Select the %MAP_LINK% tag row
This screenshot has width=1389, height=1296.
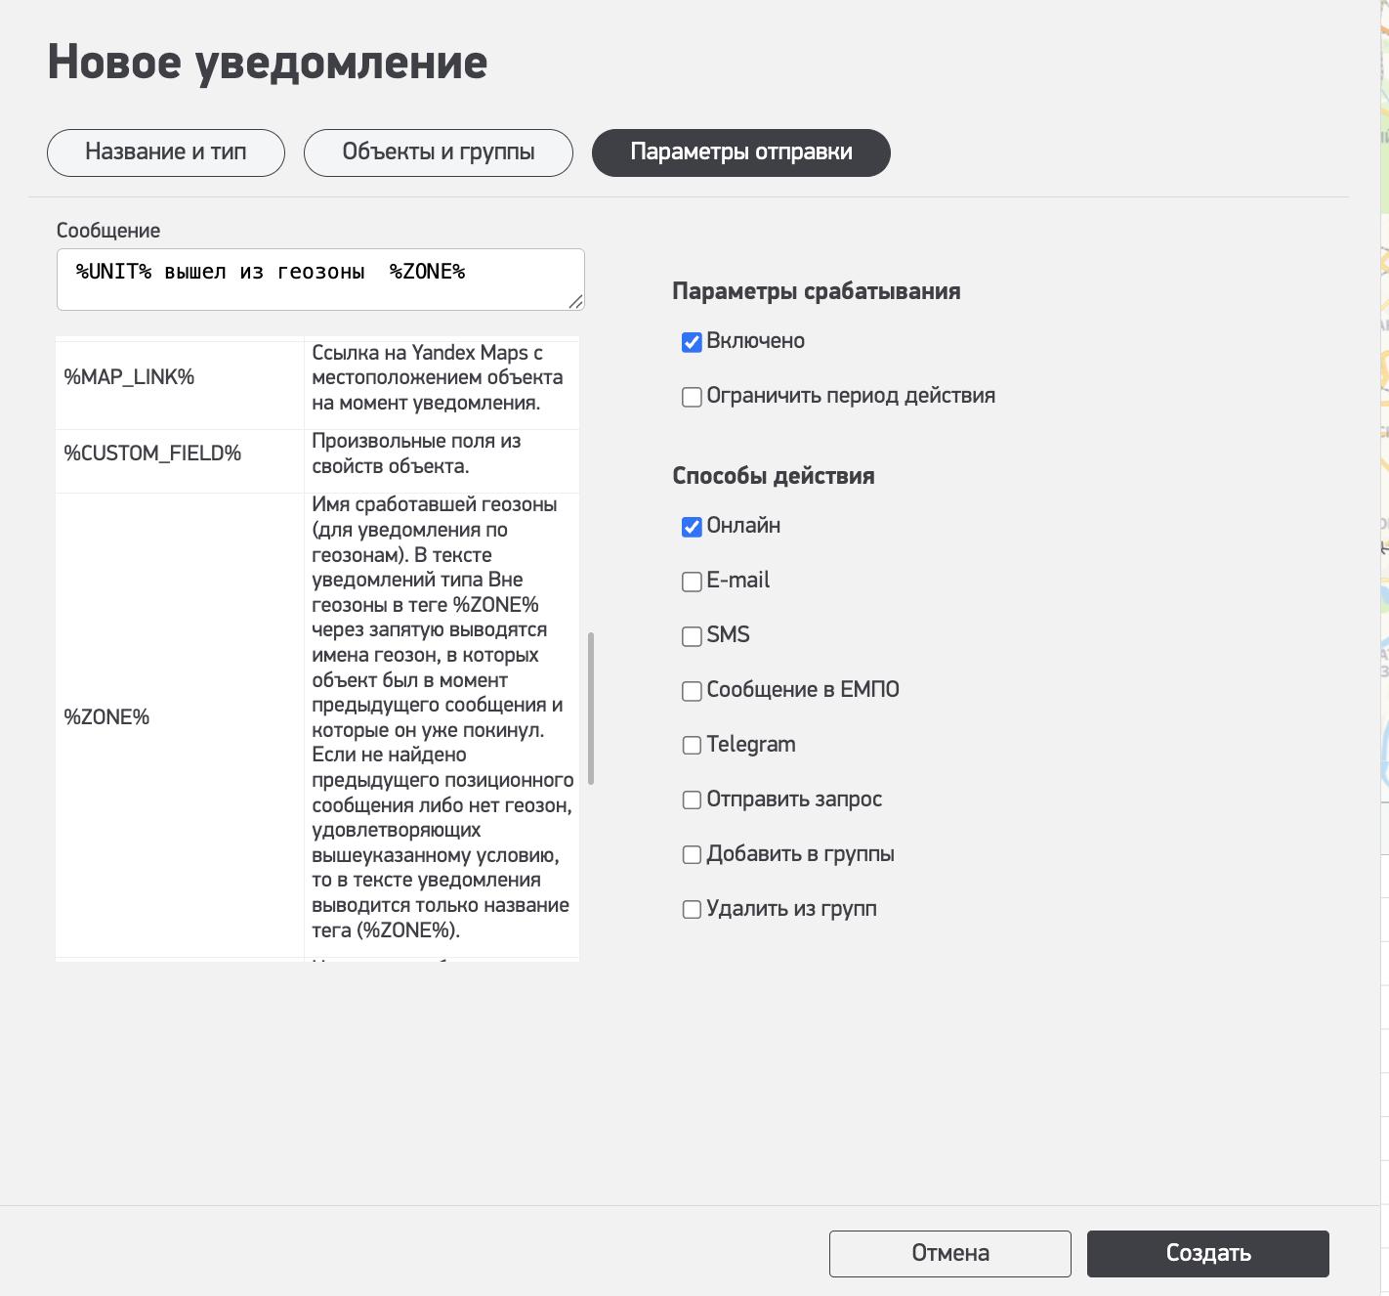coord(129,377)
